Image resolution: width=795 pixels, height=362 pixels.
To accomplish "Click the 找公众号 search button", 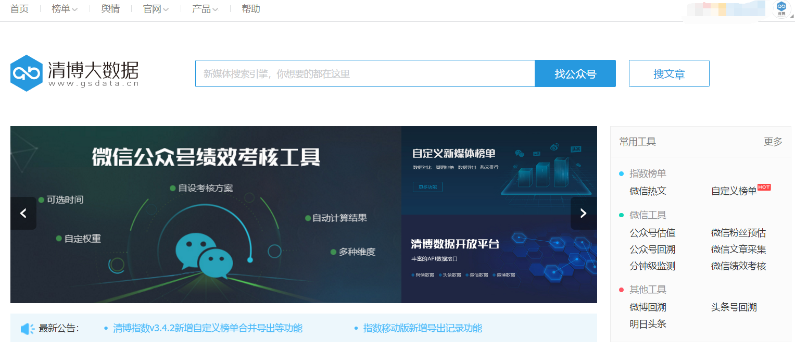I will 575,73.
